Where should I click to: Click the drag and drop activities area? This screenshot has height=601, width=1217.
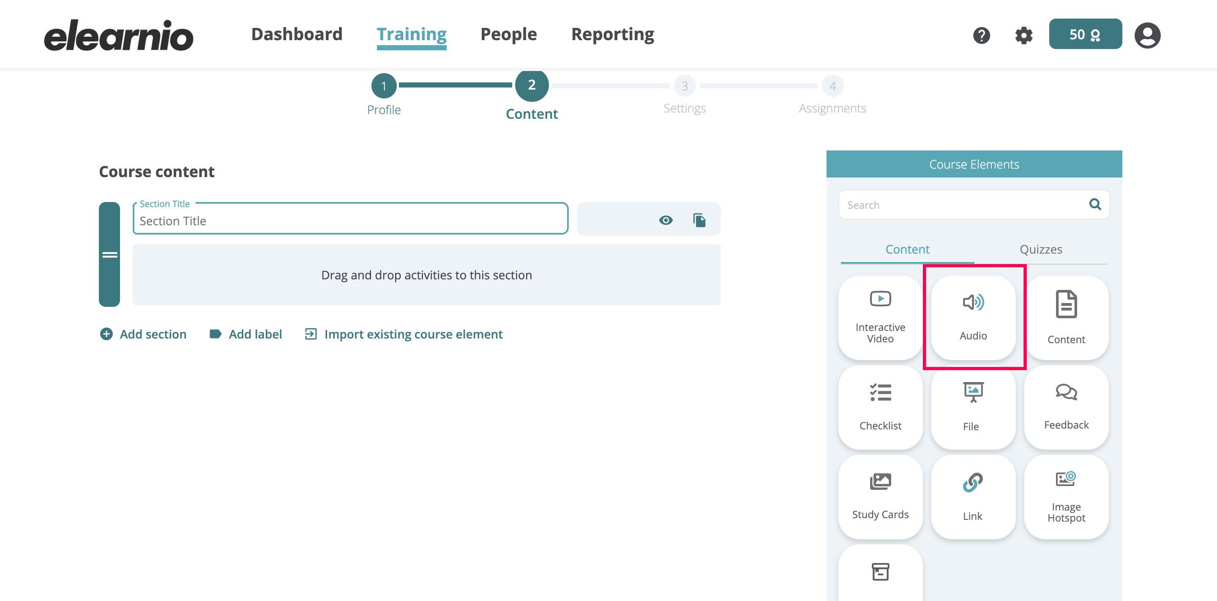click(x=426, y=275)
